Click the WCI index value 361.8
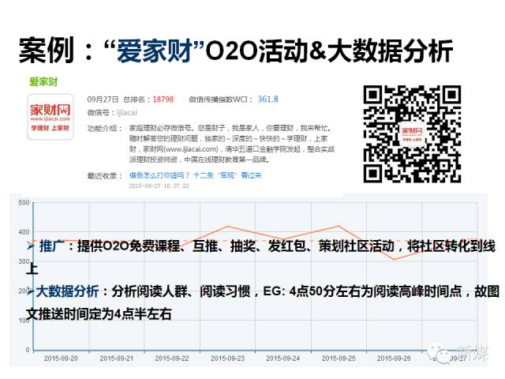The width and height of the screenshot is (505, 379). pos(267,99)
